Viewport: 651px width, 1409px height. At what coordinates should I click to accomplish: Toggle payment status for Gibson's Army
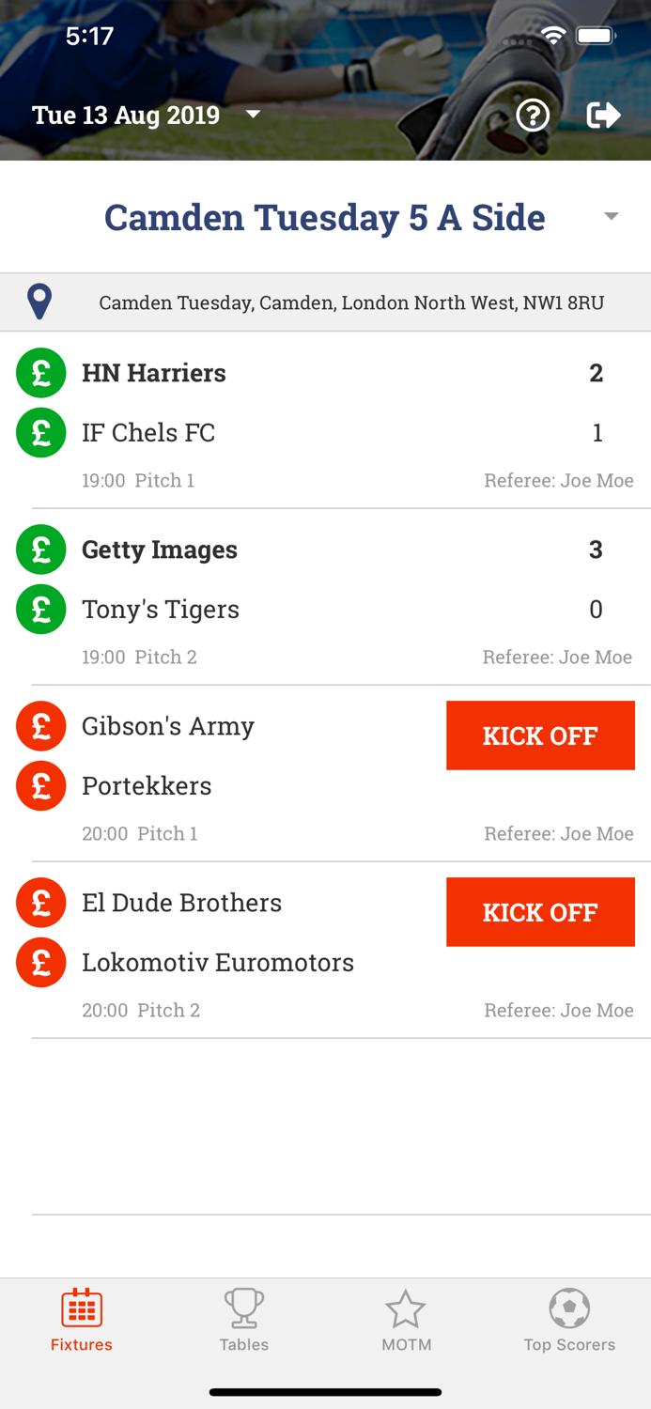point(40,725)
